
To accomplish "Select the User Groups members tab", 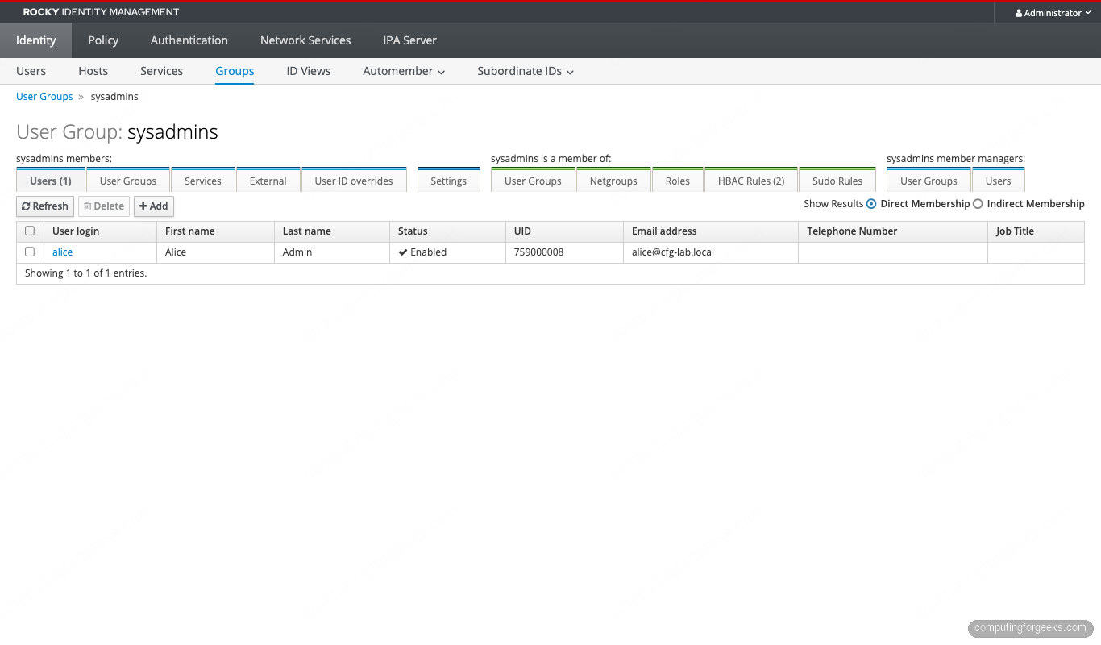I will tap(128, 181).
